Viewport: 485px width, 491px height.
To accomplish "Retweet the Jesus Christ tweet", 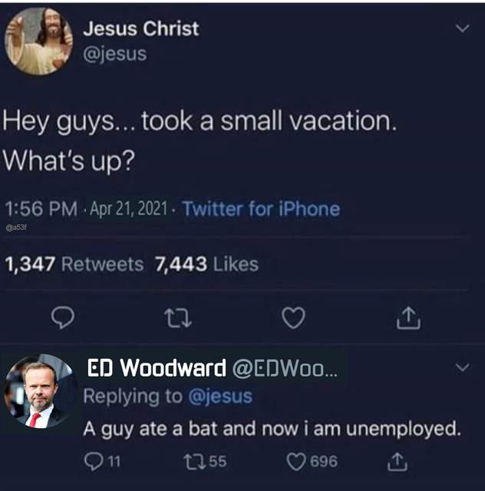I will pyautogui.click(x=178, y=318).
